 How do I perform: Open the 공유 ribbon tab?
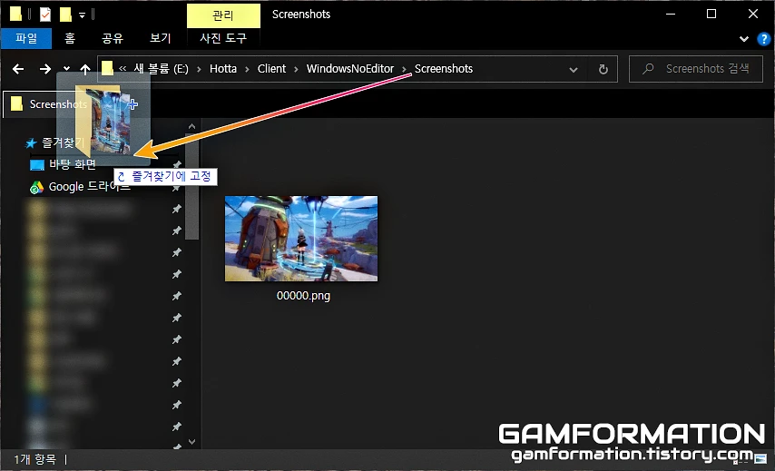pyautogui.click(x=113, y=38)
